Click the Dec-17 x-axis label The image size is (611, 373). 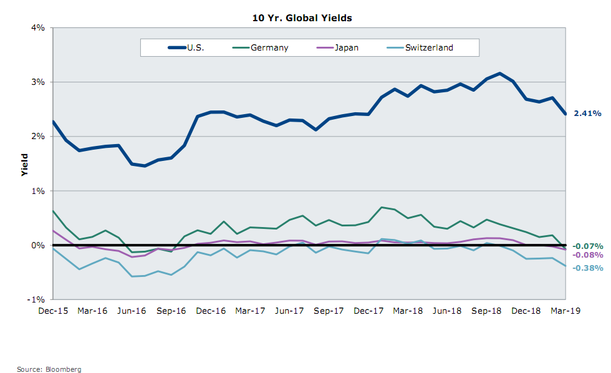pos(368,311)
